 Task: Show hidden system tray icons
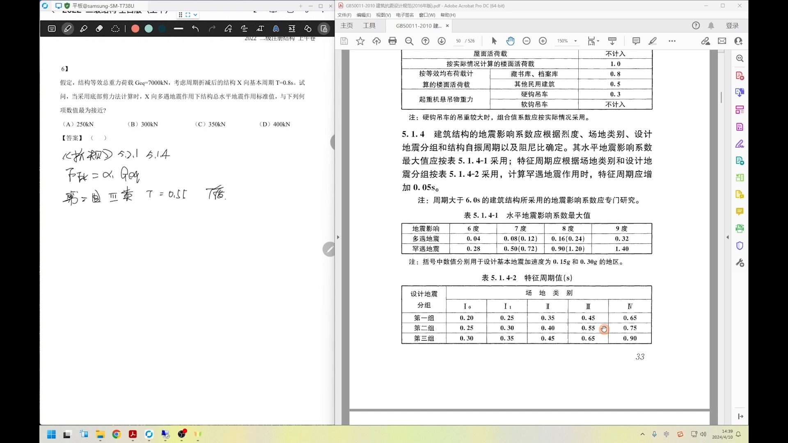pyautogui.click(x=642, y=434)
